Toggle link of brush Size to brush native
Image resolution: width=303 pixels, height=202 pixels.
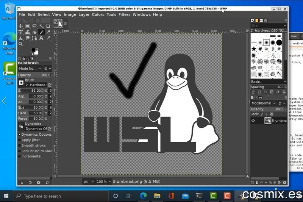[x=50, y=91]
